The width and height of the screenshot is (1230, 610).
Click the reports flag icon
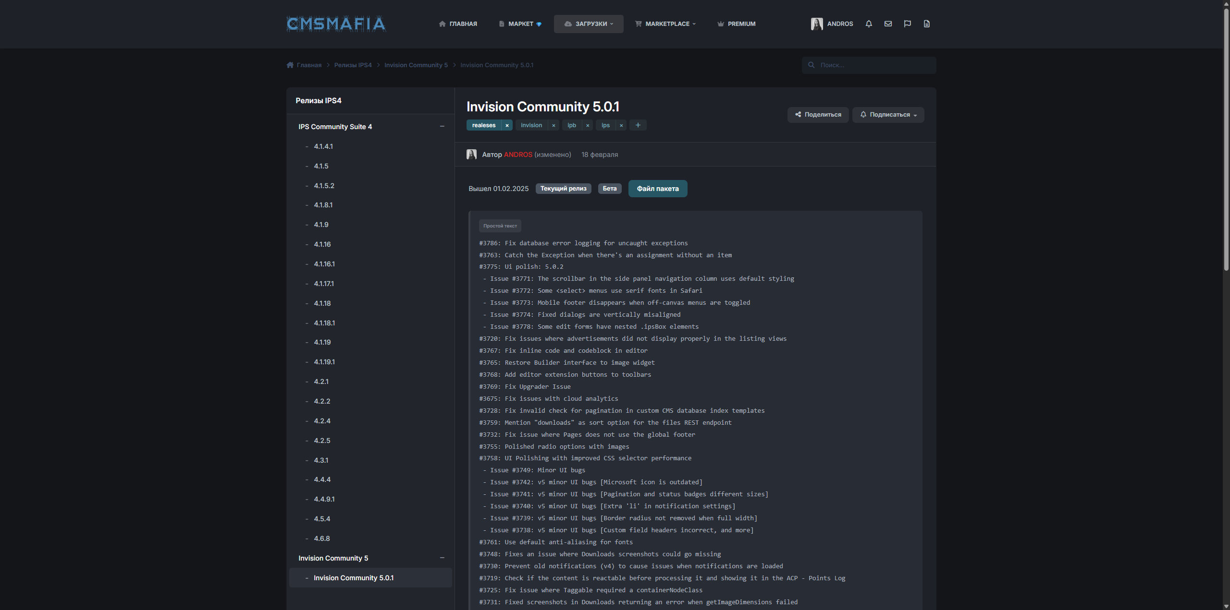pos(907,24)
